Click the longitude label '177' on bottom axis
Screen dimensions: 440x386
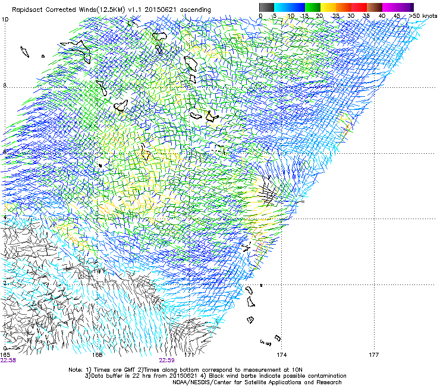[x=374, y=355]
